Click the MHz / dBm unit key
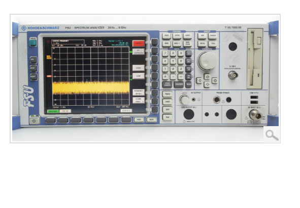The image size is (300, 208). click(x=188, y=61)
